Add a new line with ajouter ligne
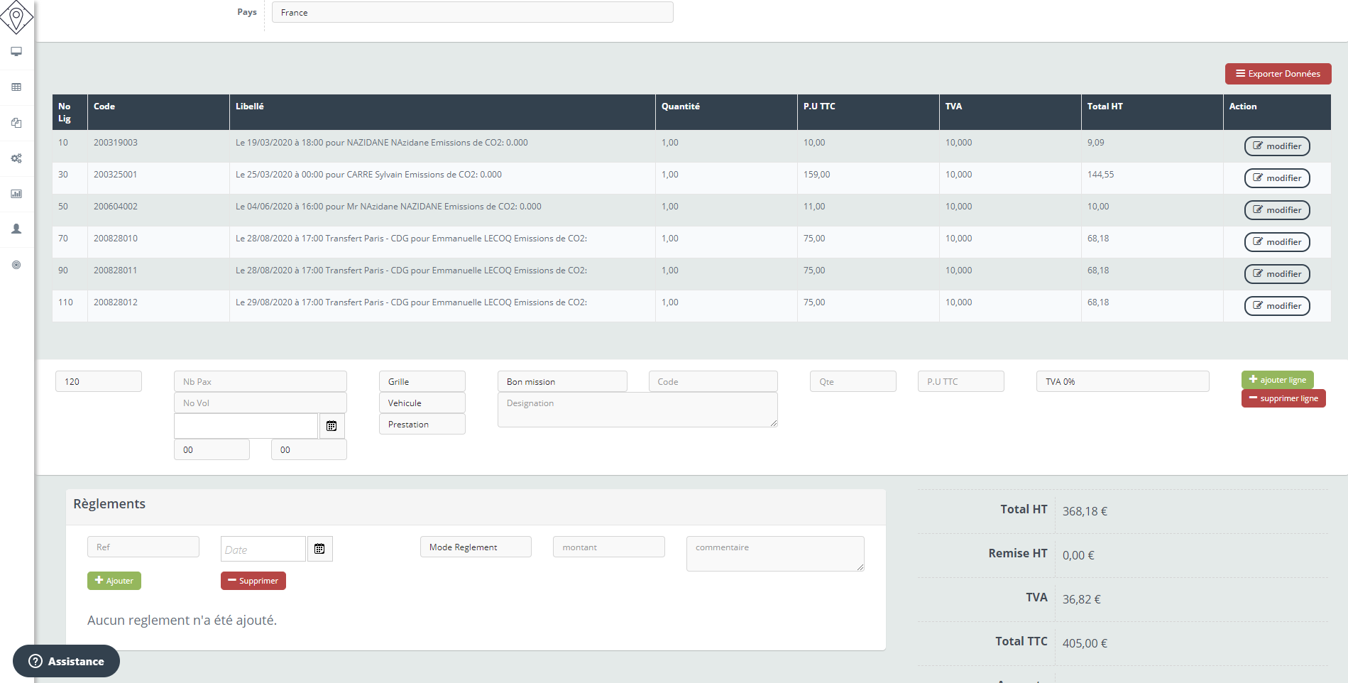The image size is (1348, 683). [1277, 380]
